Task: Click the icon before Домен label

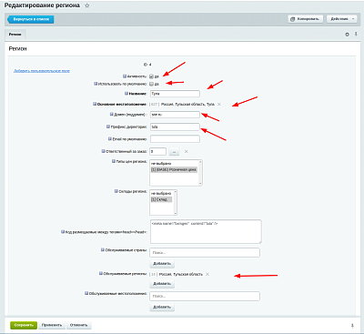Action: (111, 115)
